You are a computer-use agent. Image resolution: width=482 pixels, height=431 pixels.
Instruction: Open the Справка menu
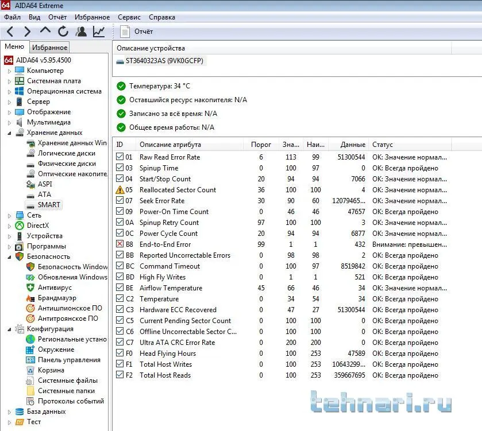pos(161,17)
